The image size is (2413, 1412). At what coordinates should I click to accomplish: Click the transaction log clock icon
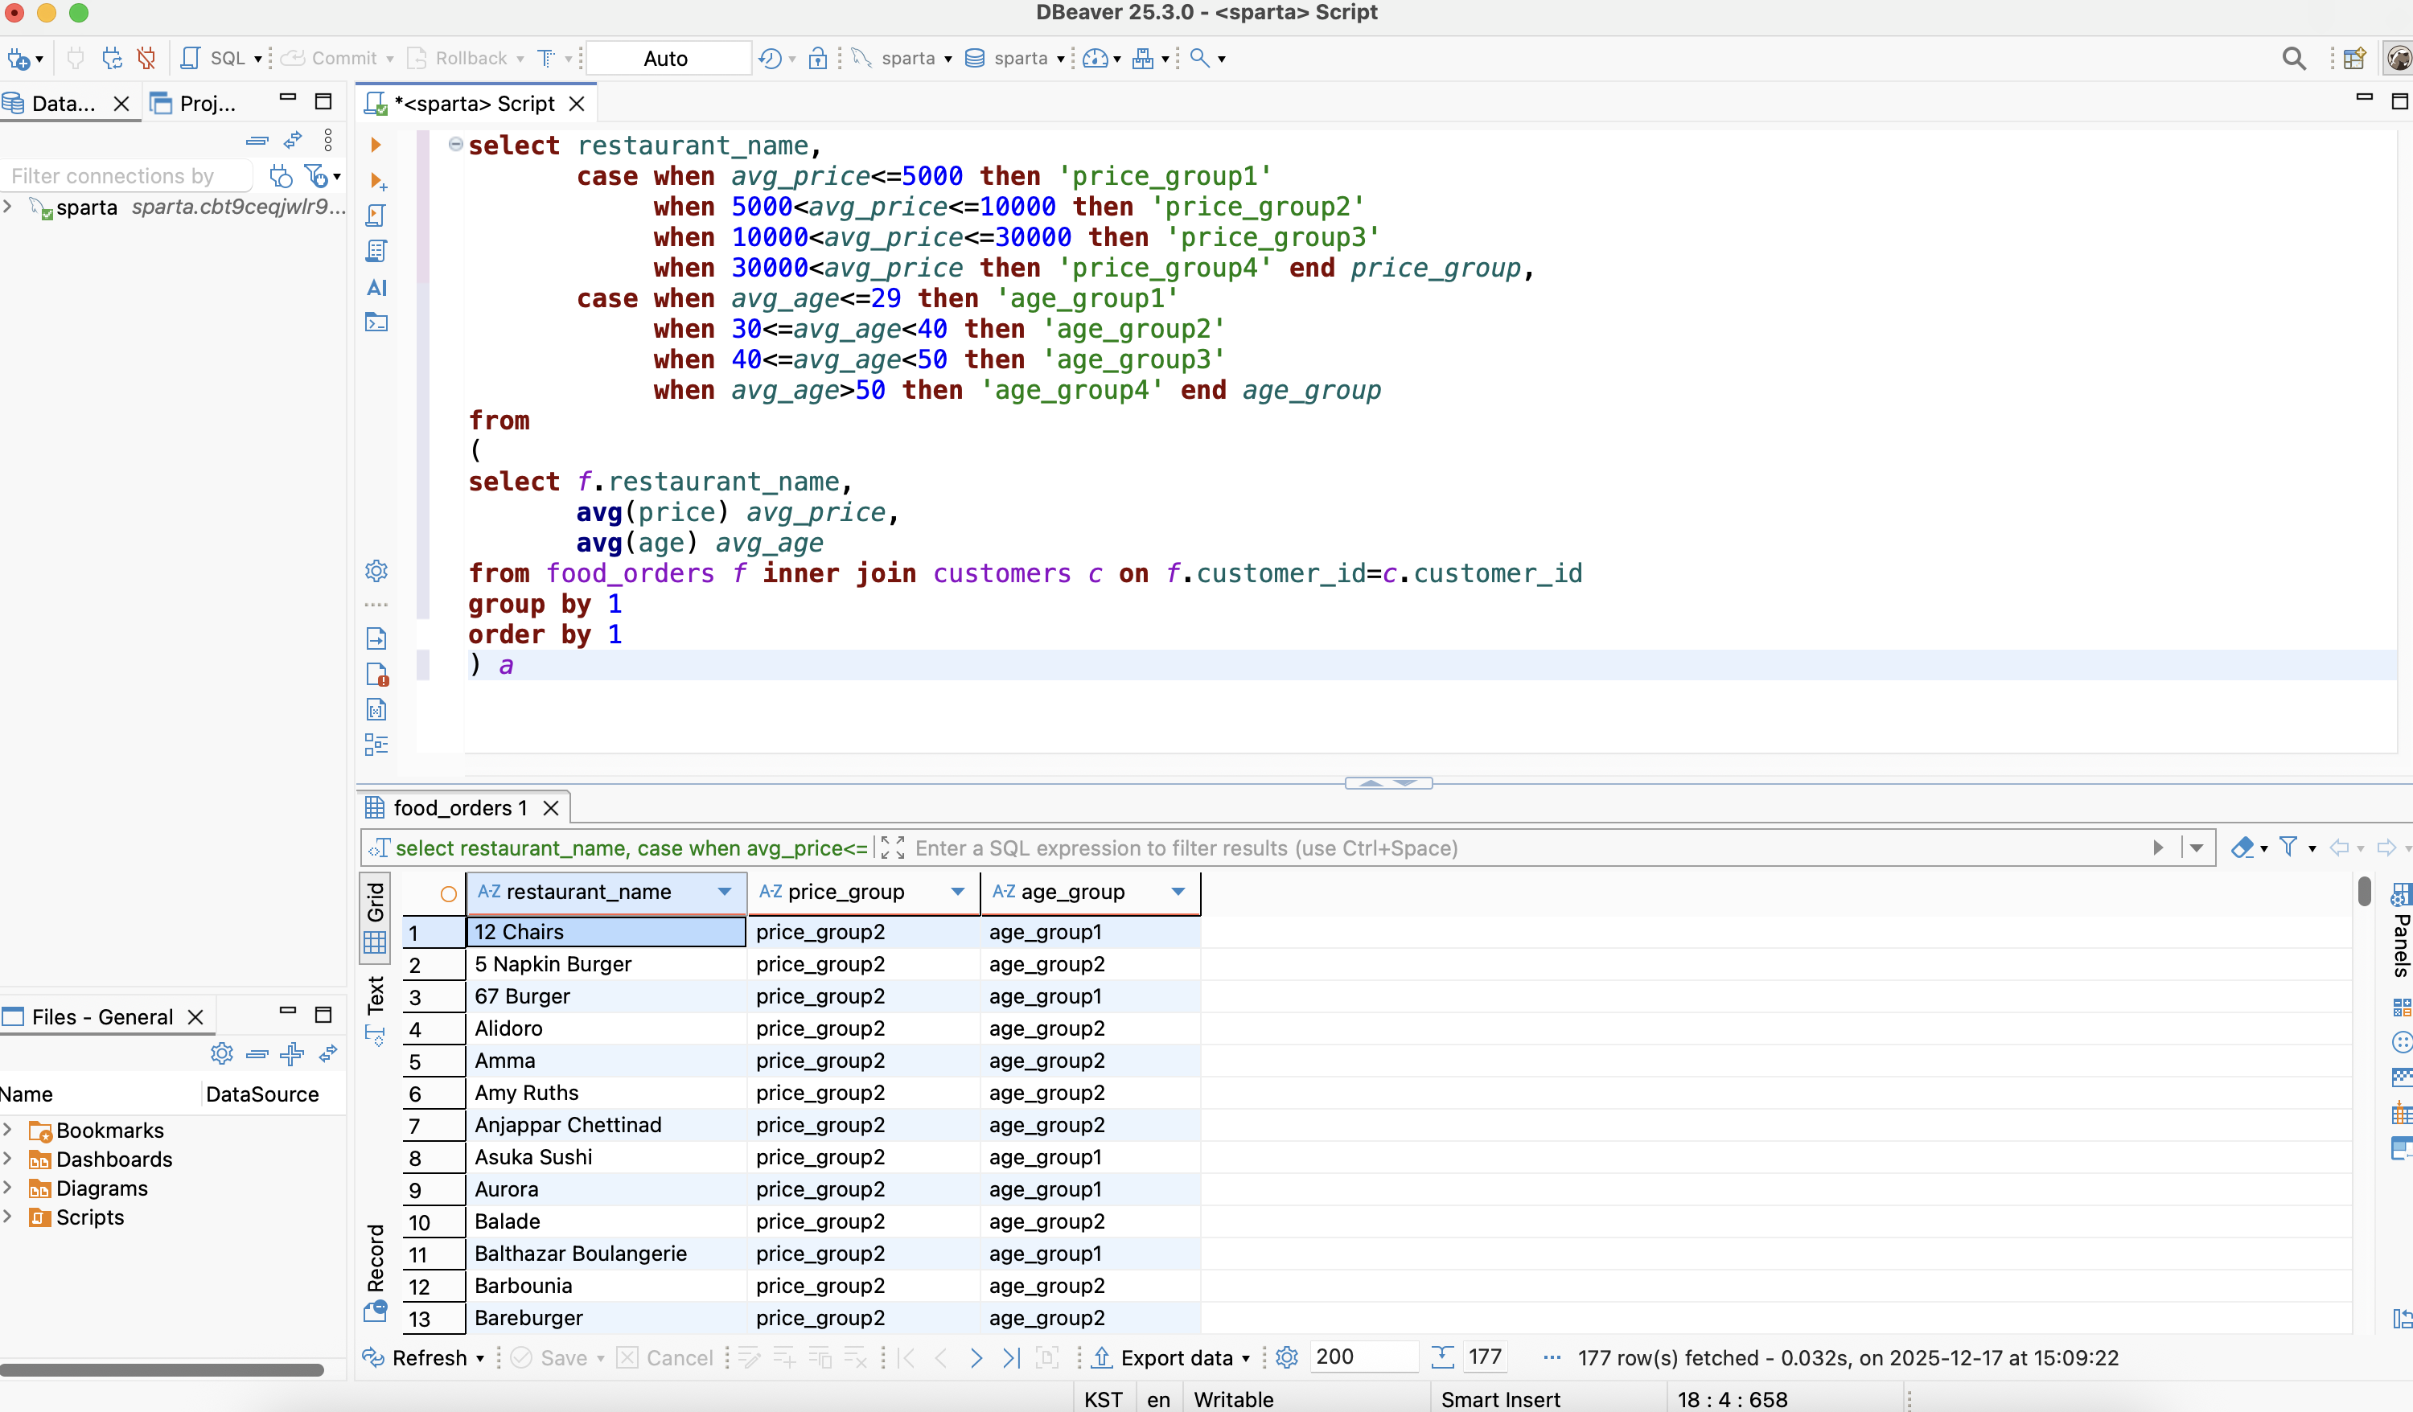point(770,59)
